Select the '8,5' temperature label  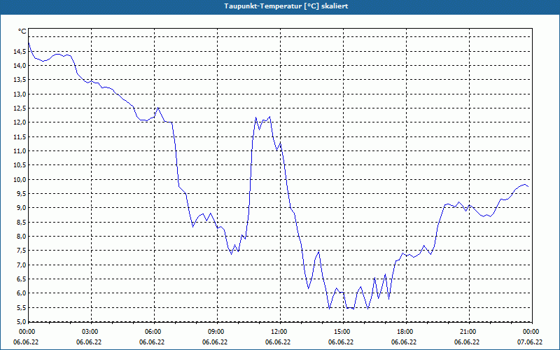21,222
